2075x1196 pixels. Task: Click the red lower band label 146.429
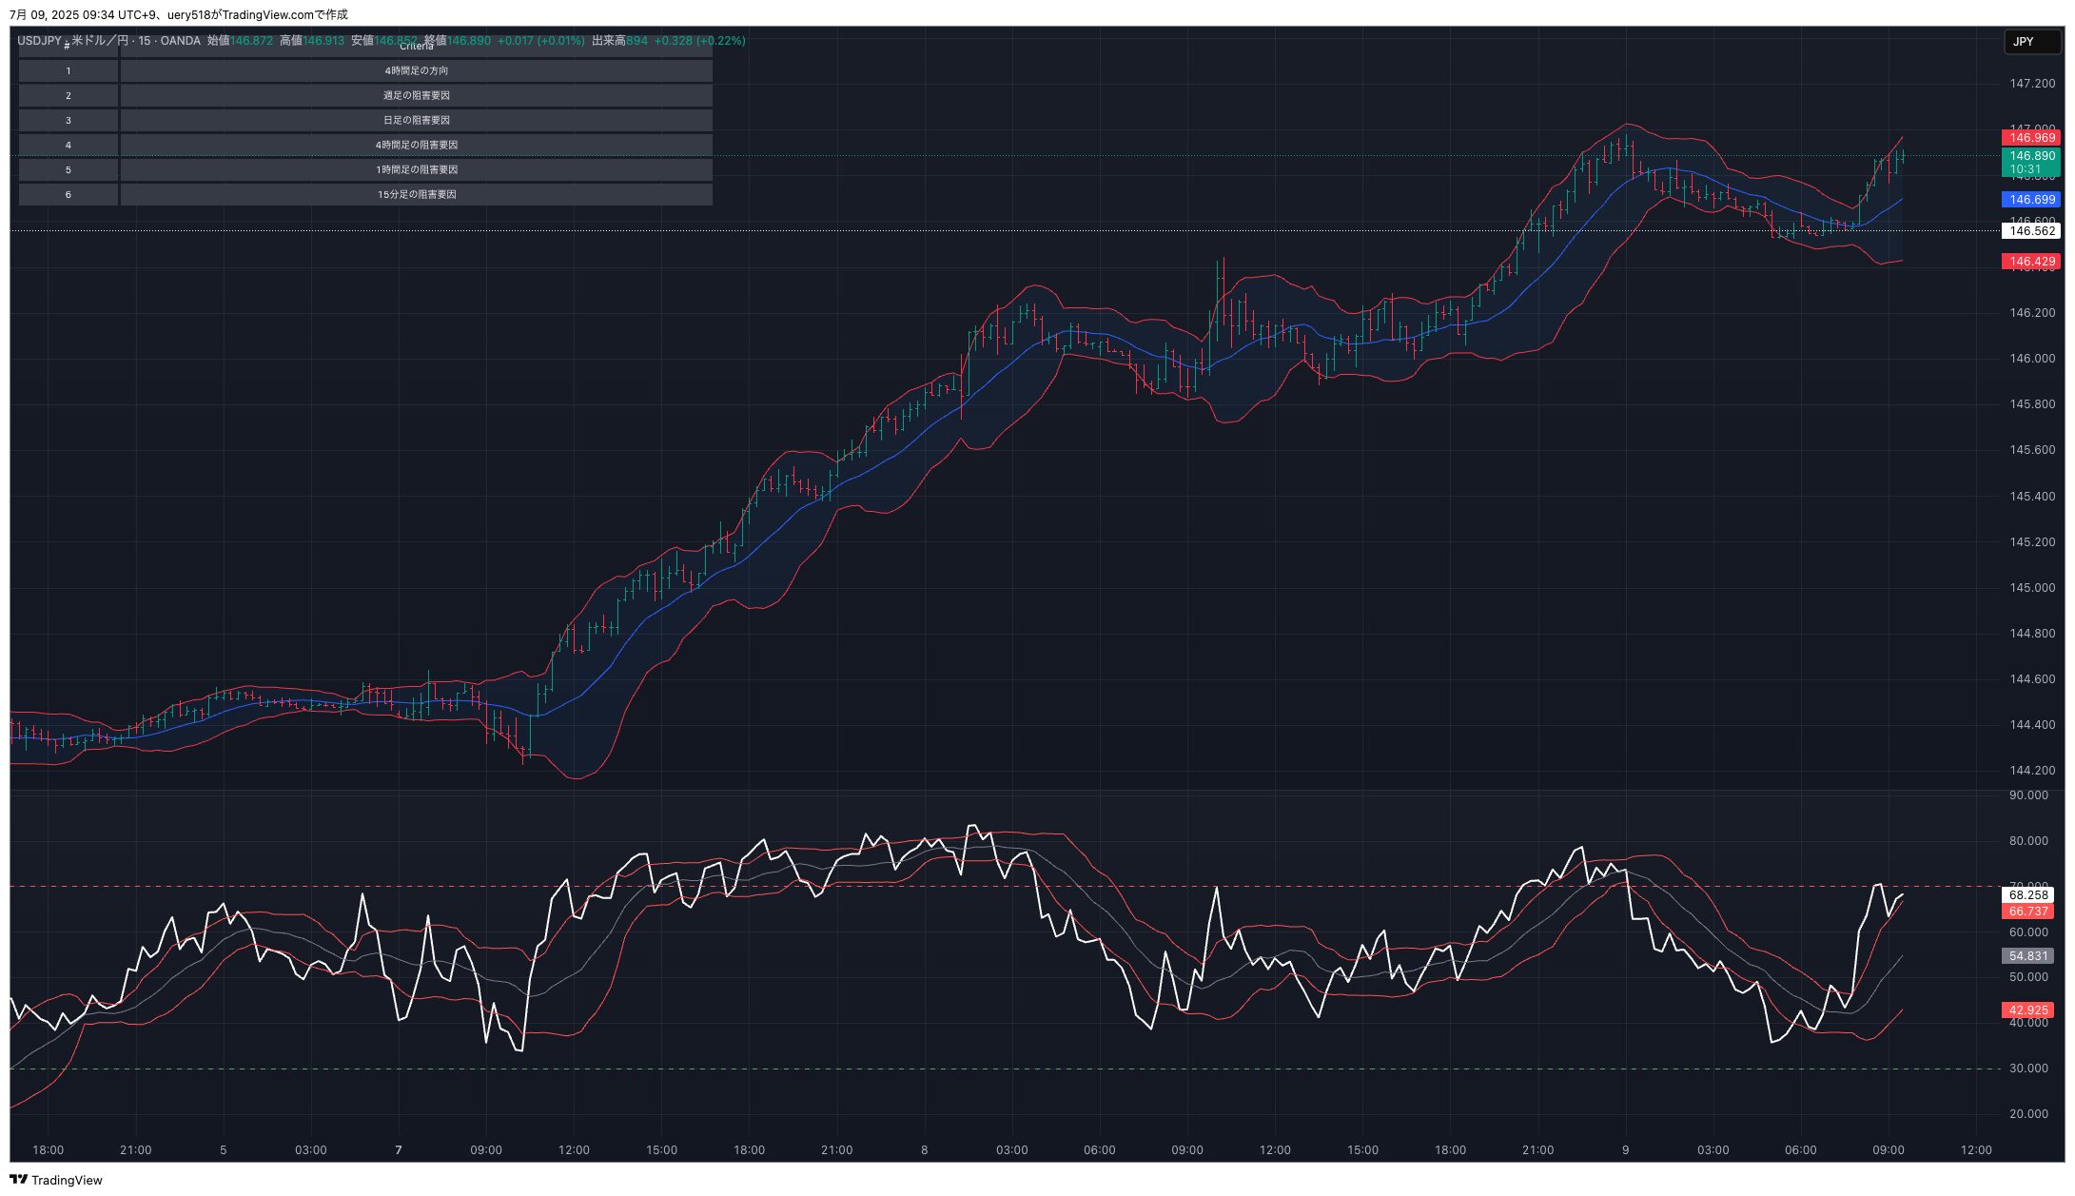pyautogui.click(x=2031, y=262)
